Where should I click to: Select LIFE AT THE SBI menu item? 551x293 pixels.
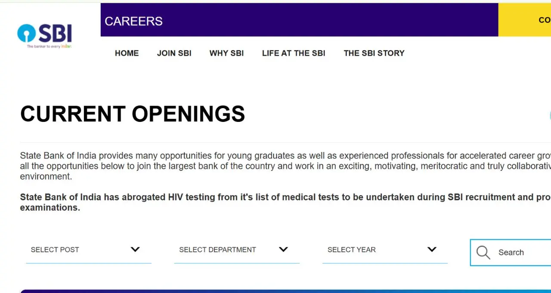pyautogui.click(x=294, y=53)
